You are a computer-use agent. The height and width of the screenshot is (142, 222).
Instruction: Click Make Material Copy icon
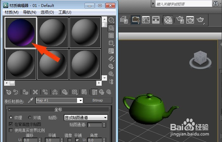point(45,92)
